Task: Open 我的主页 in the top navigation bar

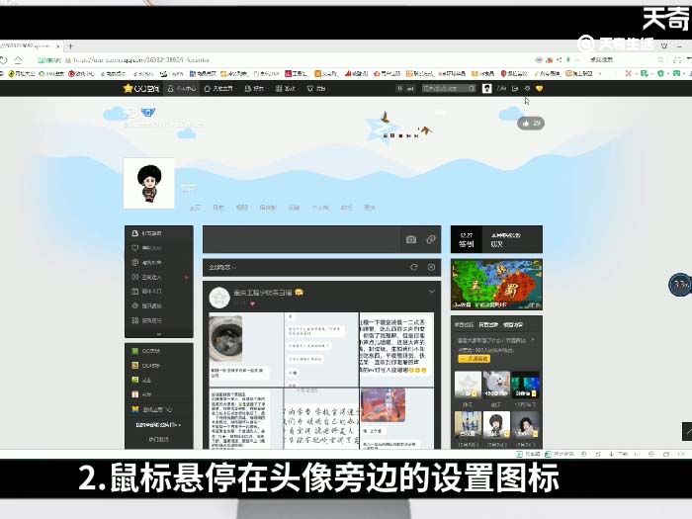Action: point(218,89)
